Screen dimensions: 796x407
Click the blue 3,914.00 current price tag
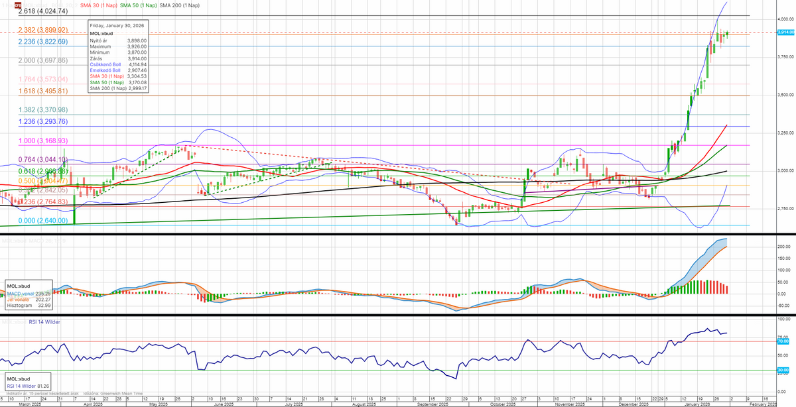pyautogui.click(x=785, y=32)
